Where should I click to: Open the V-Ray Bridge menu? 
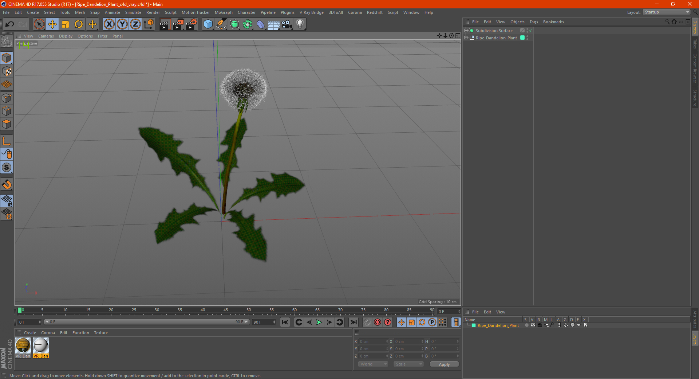[x=312, y=12]
